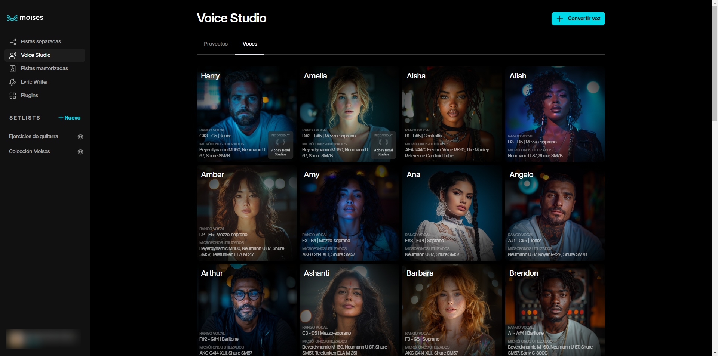The height and width of the screenshot is (356, 718).
Task: Click the Pistas masterizadas speaker icon
Action: (x=13, y=69)
